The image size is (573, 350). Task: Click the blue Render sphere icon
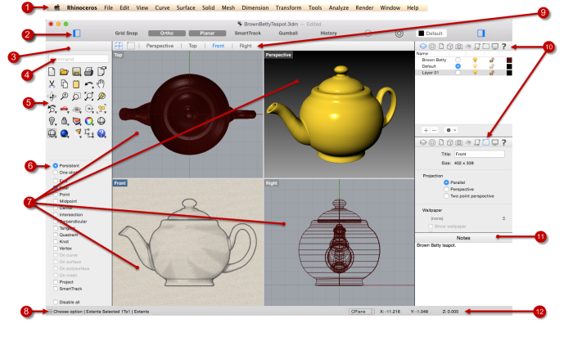(x=65, y=133)
